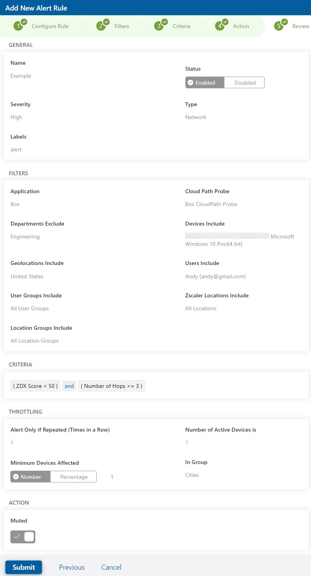Click the 'and' operator between criteria
Viewport: 311px width, 576px height.
tap(69, 386)
